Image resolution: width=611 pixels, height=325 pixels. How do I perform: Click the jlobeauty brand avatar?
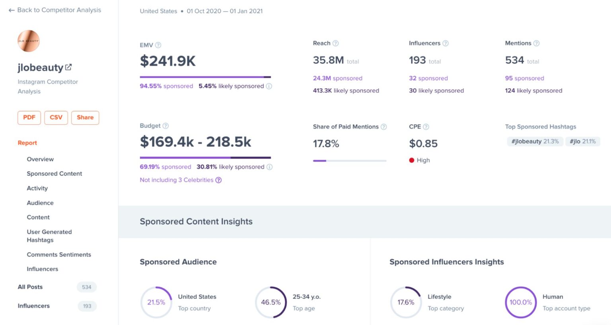(28, 41)
